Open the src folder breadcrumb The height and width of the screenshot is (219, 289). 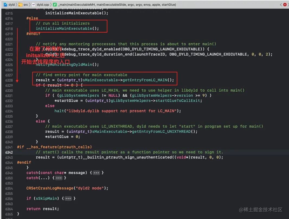click(x=26, y=5)
